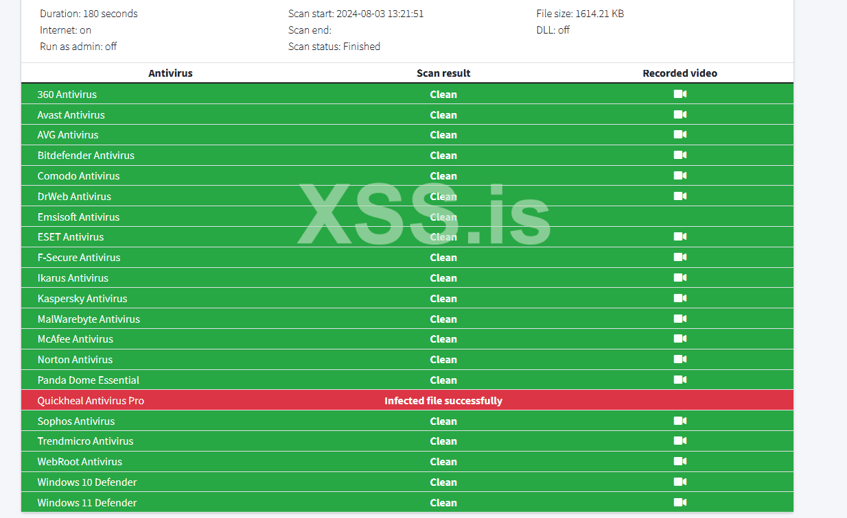Select the McAfee Antivirus name
847x518 pixels.
pyautogui.click(x=76, y=339)
